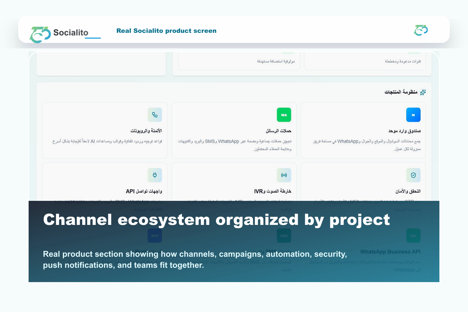
Task: Open the الأتمتة والروبوتات card title
Action: [146, 131]
